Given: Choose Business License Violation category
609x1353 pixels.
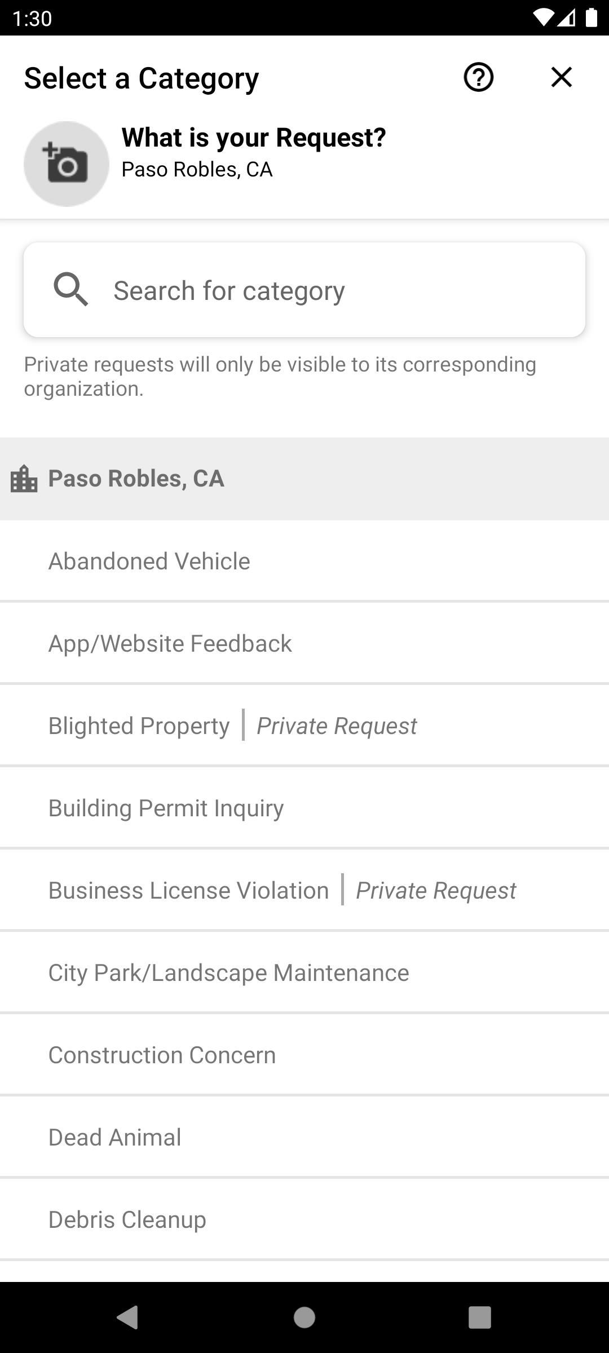Looking at the screenshot, I should pyautogui.click(x=189, y=891).
